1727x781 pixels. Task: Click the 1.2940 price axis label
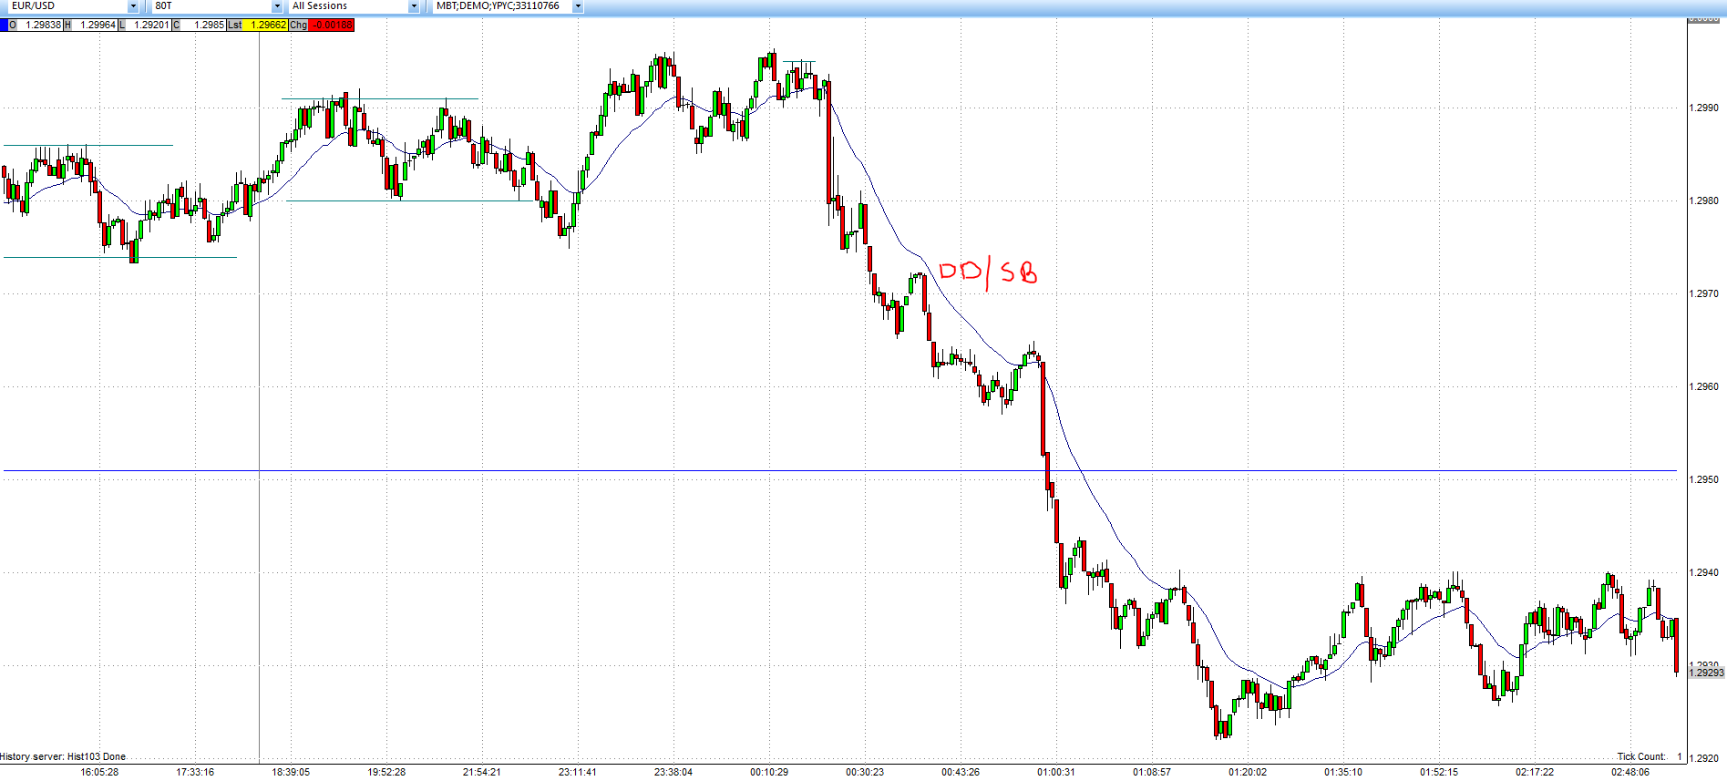point(1704,572)
